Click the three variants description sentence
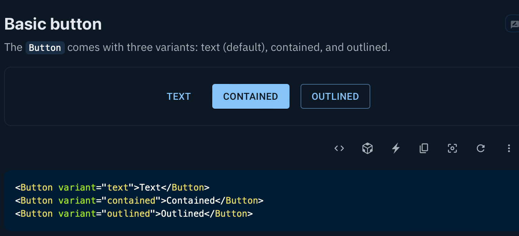Screen dimensions: 519x236 point(197,47)
